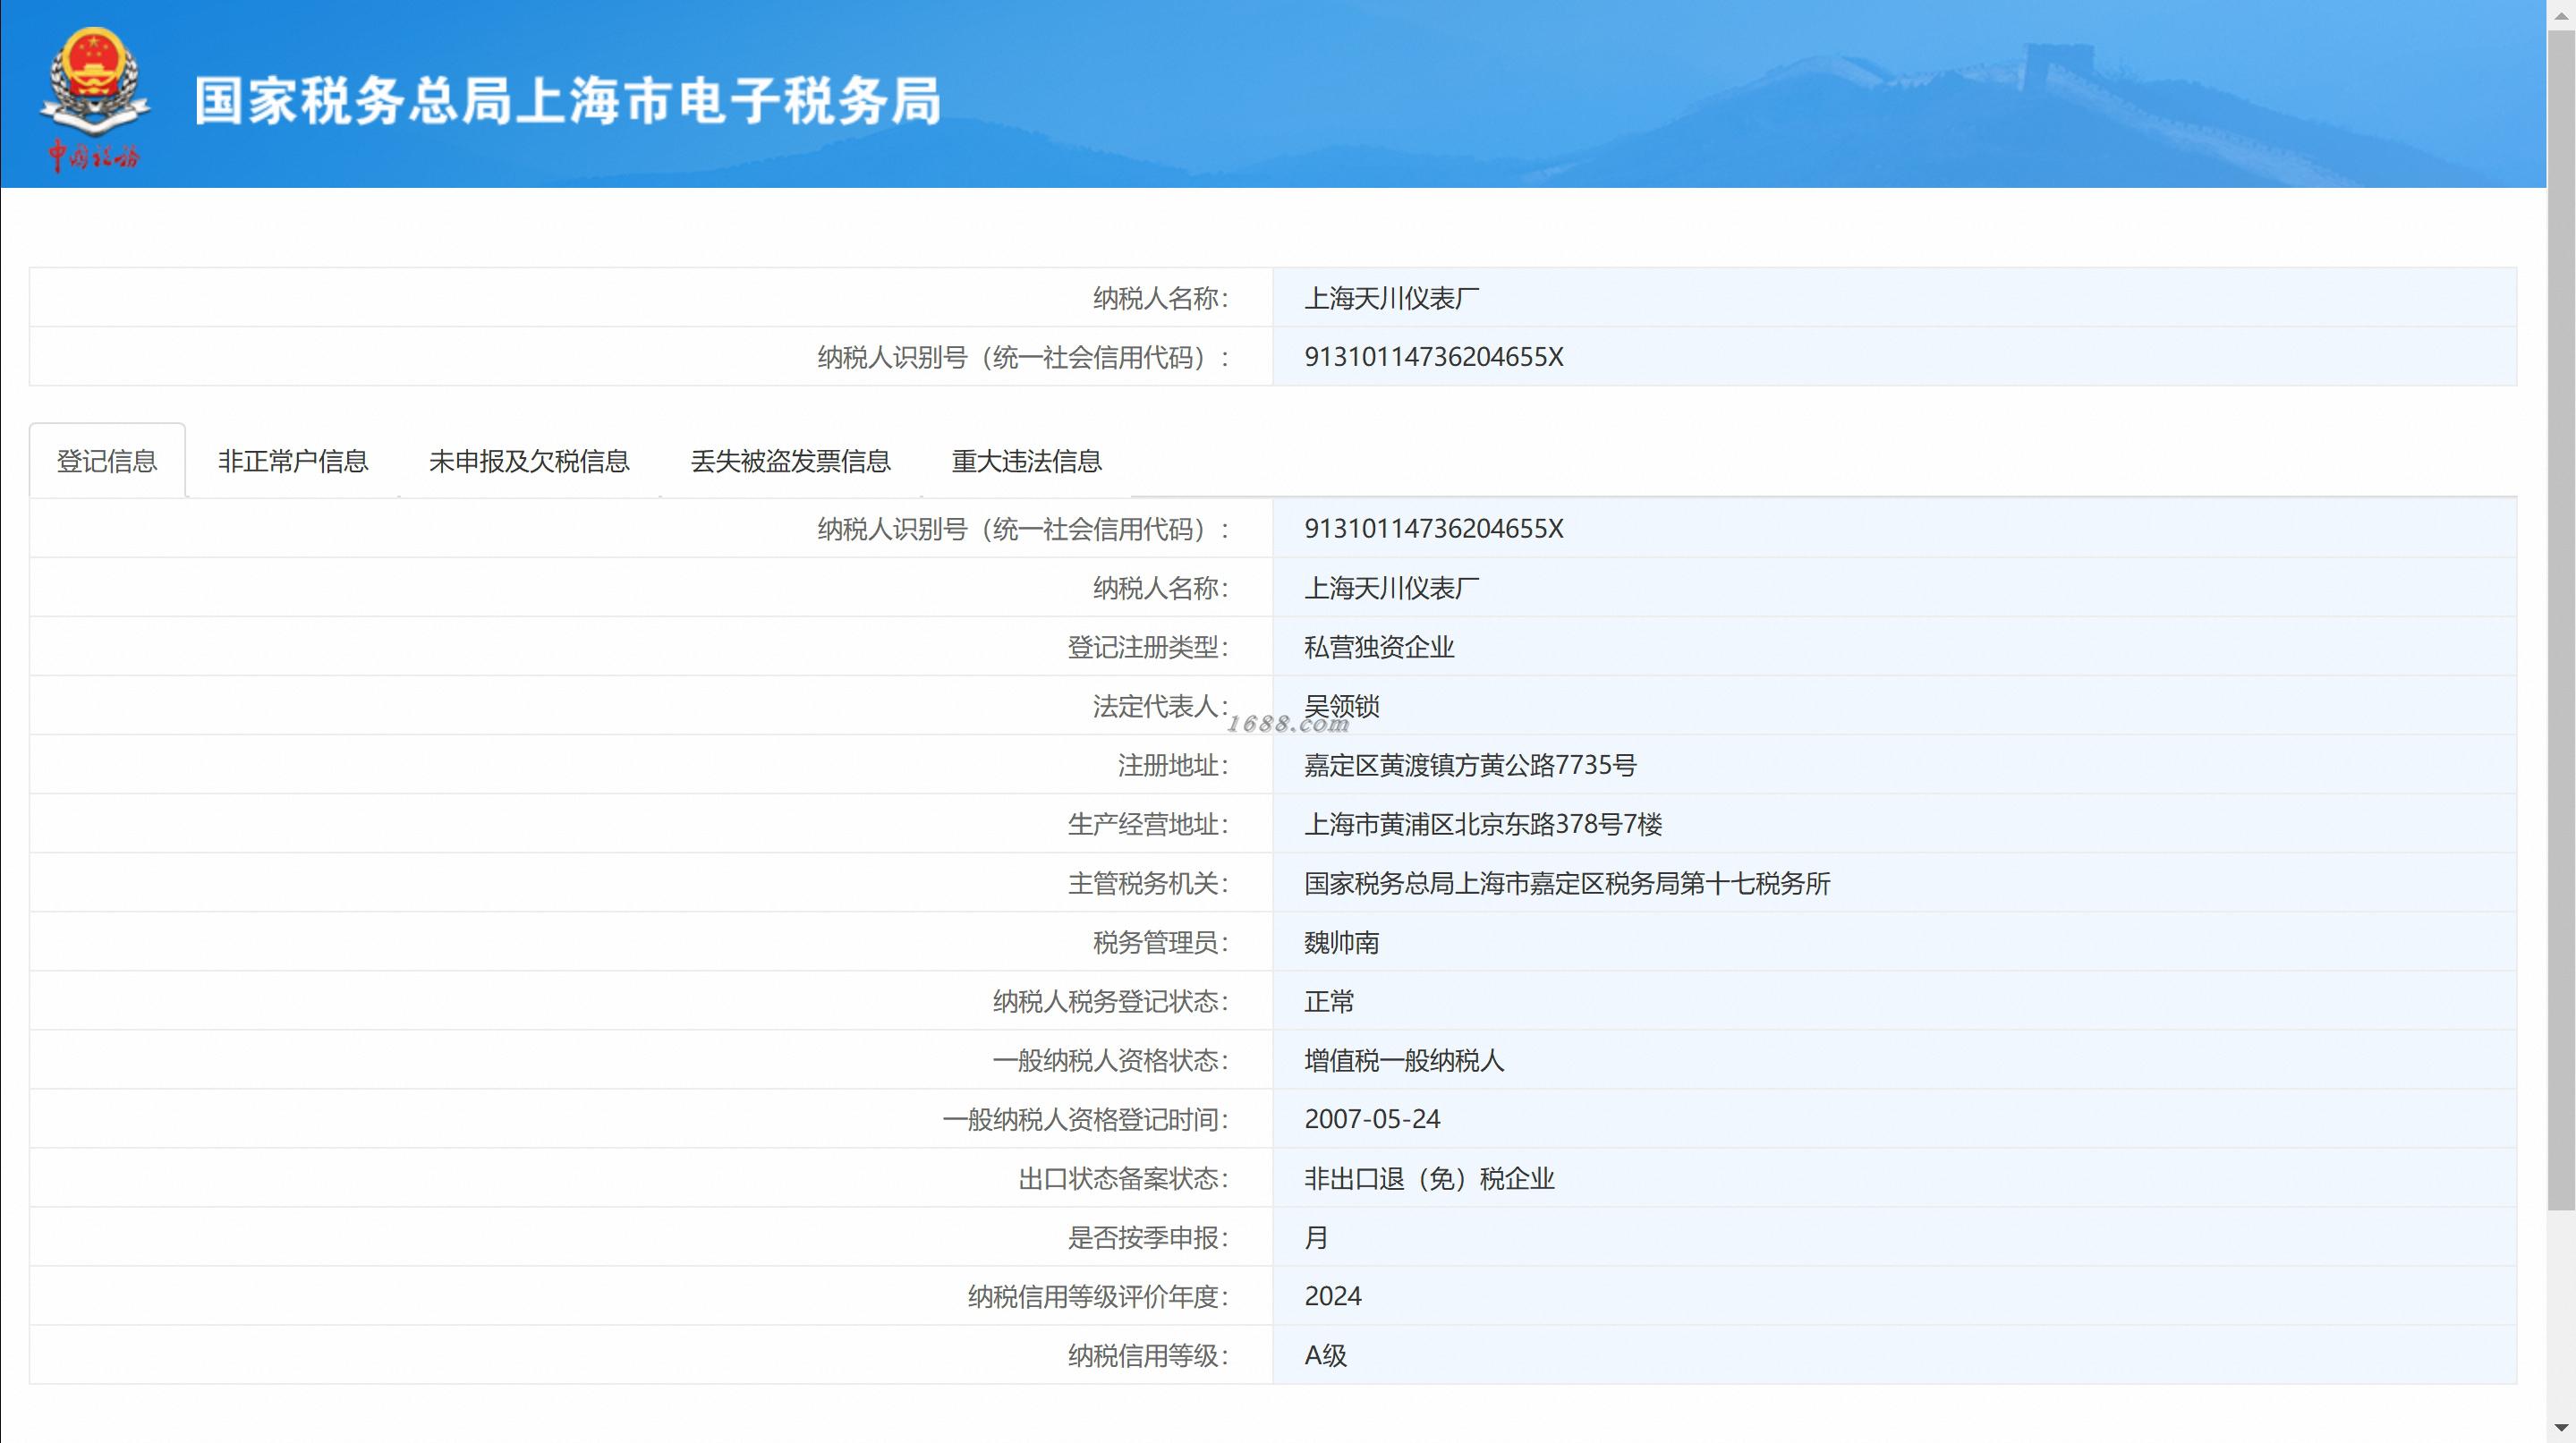
Task: Click the scrollbar up arrow
Action: 2561,14
